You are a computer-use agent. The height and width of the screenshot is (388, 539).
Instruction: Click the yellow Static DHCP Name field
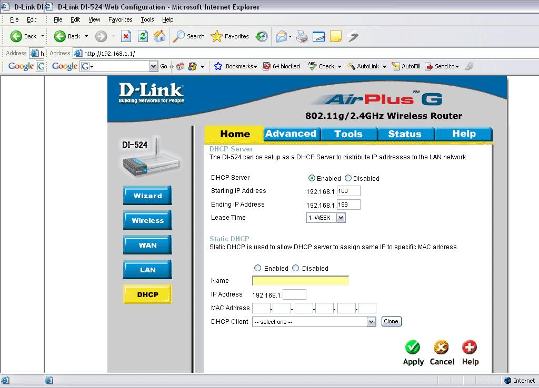coord(301,281)
